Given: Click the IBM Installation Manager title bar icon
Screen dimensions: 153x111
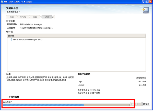Looking at the screenshot, I should click(x=2, y=2).
